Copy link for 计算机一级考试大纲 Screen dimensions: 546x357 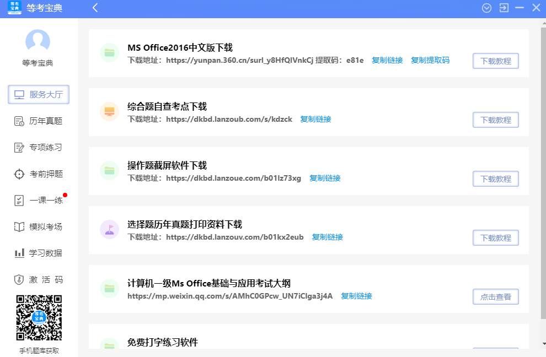(x=356, y=296)
